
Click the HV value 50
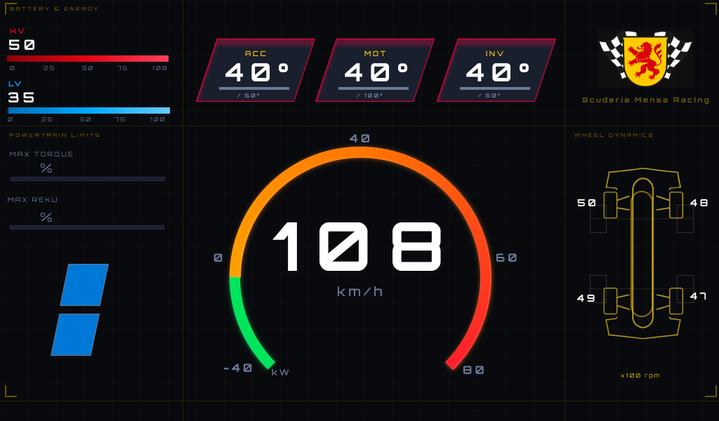point(22,45)
